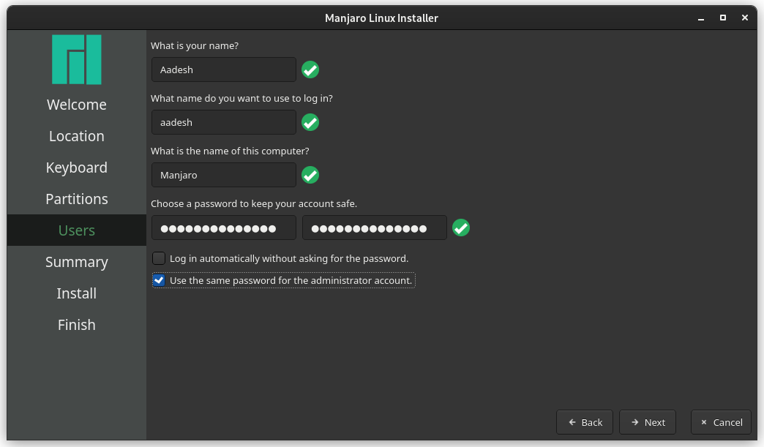Click the back arrow icon on the Back button

point(572,422)
